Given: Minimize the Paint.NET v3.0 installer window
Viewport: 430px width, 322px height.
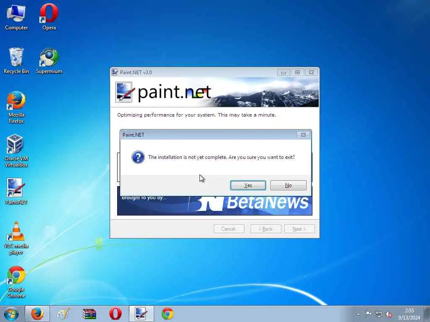Looking at the screenshot, I should tap(283, 73).
